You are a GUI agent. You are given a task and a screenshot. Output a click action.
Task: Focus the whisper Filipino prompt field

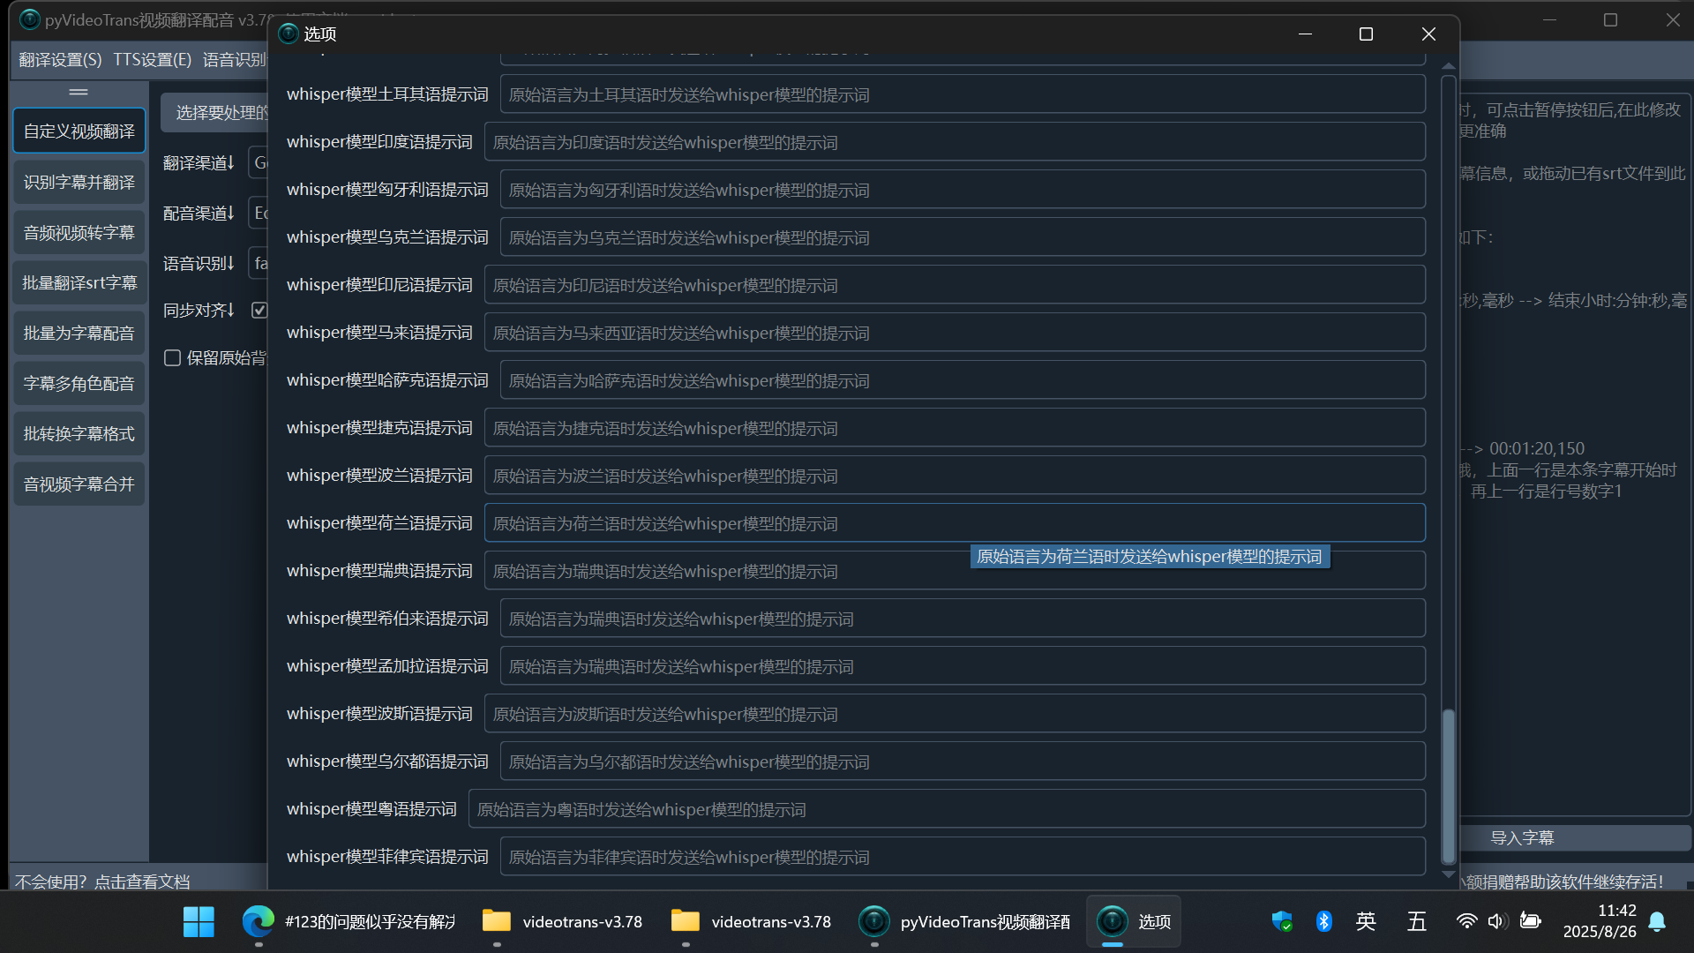click(963, 857)
